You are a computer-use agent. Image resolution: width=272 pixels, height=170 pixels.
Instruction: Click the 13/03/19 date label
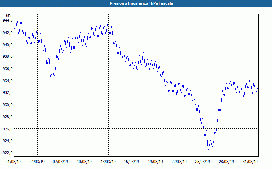pos(108,161)
